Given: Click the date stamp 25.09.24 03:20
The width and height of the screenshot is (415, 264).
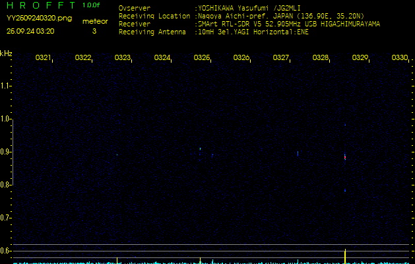Looking at the screenshot, I should pyautogui.click(x=30, y=31).
